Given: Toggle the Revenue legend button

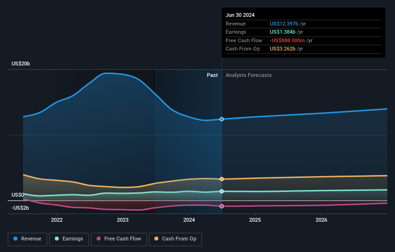Looking at the screenshot, I should [x=27, y=239].
